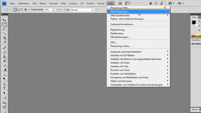The width and height of the screenshot is (201, 113).
Task: Select the Rectangular Marquee tool in toolbox
Action: (4, 25)
